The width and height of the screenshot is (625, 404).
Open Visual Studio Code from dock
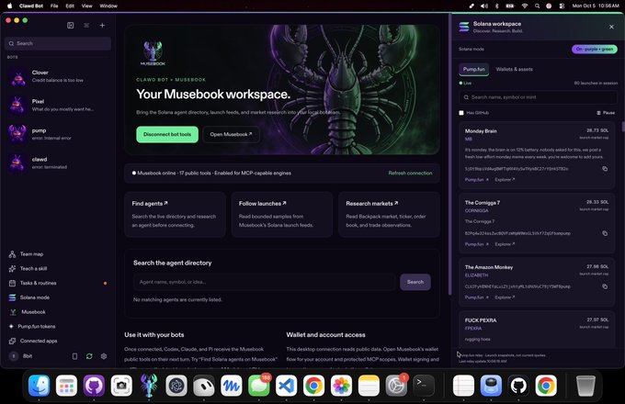[286, 386]
